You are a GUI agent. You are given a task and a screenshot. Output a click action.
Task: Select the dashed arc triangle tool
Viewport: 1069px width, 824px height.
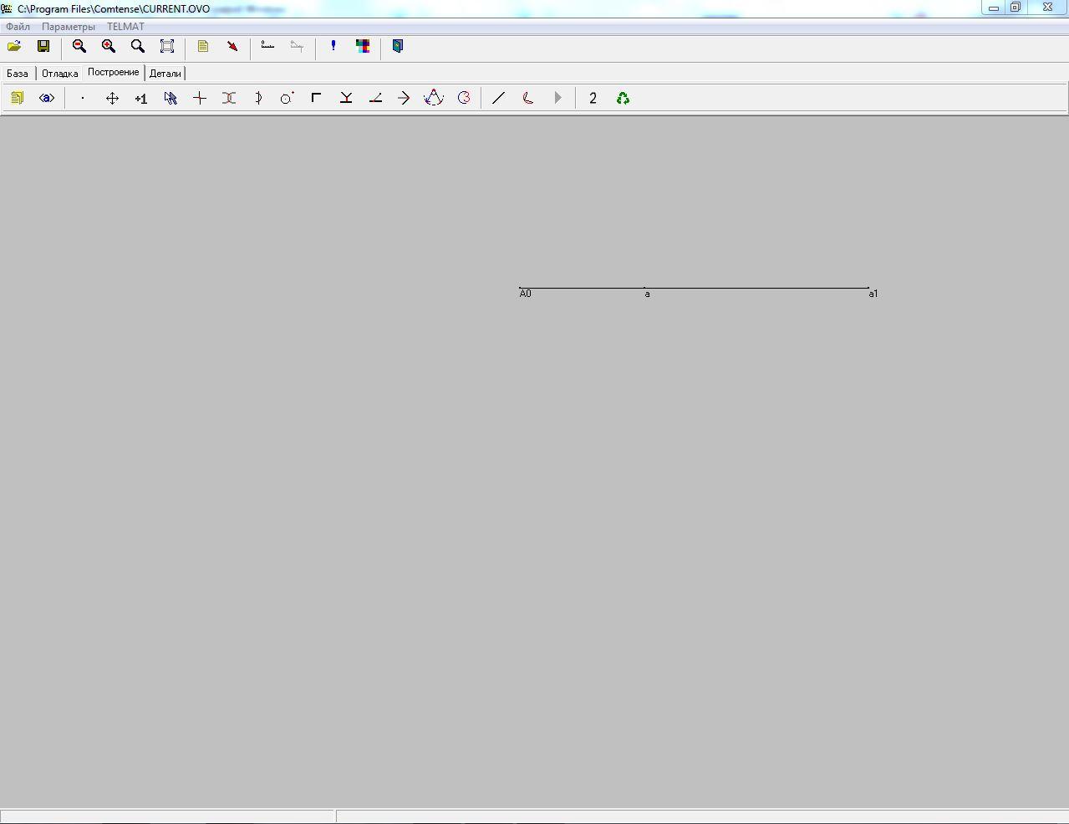coord(434,99)
